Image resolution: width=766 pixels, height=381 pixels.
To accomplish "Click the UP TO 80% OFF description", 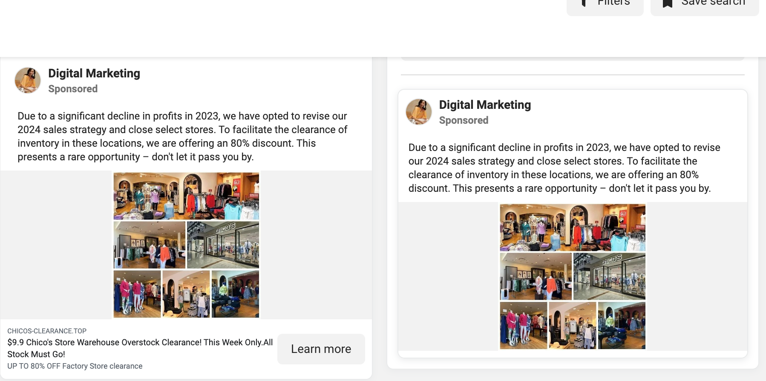I will 75,366.
